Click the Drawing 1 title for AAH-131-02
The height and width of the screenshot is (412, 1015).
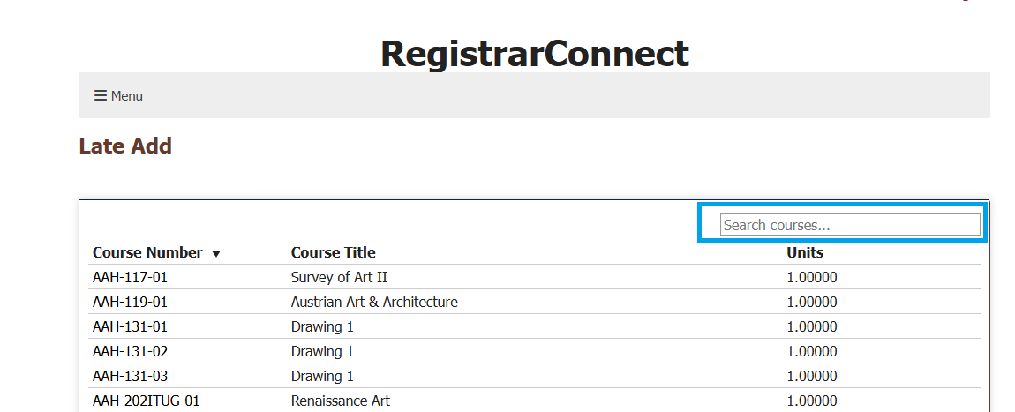point(322,351)
